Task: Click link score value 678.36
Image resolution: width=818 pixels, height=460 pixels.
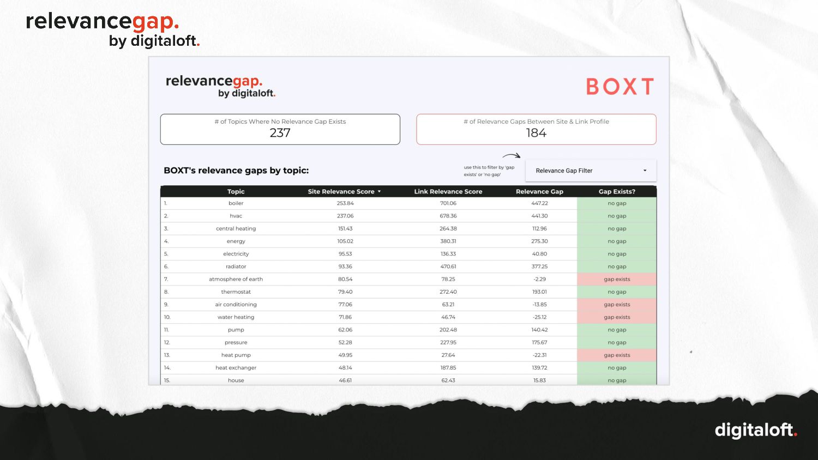Action: (x=448, y=216)
